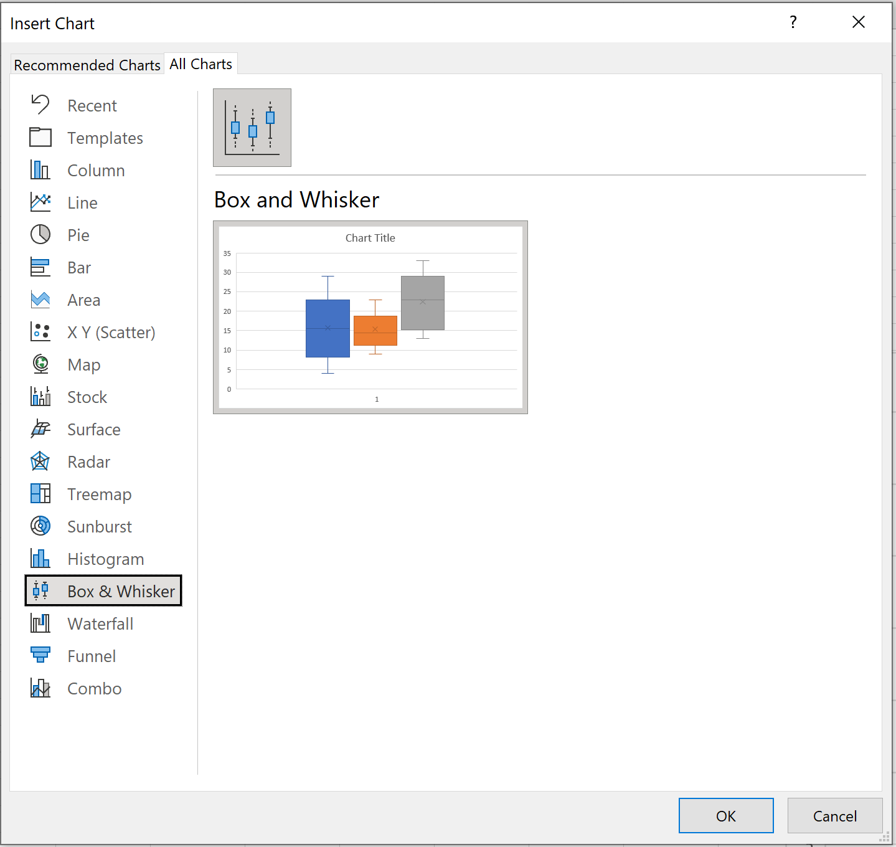Choose the Histogram chart icon
896x847 pixels.
click(40, 558)
